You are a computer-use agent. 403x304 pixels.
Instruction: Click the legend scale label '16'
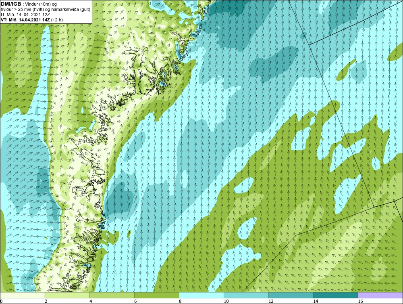pyautogui.click(x=360, y=301)
